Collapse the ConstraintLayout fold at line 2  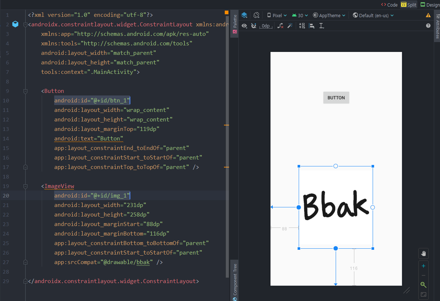pyautogui.click(x=25, y=25)
